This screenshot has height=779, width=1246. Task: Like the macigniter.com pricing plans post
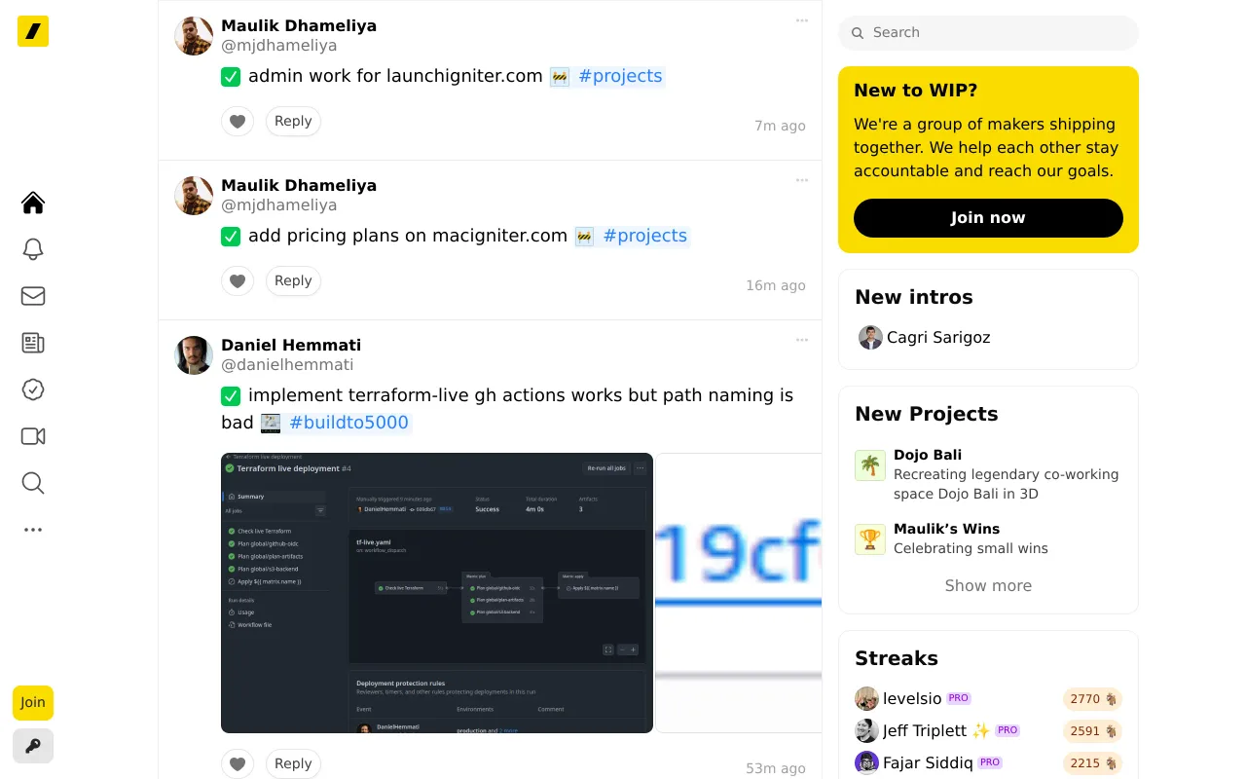tap(238, 281)
